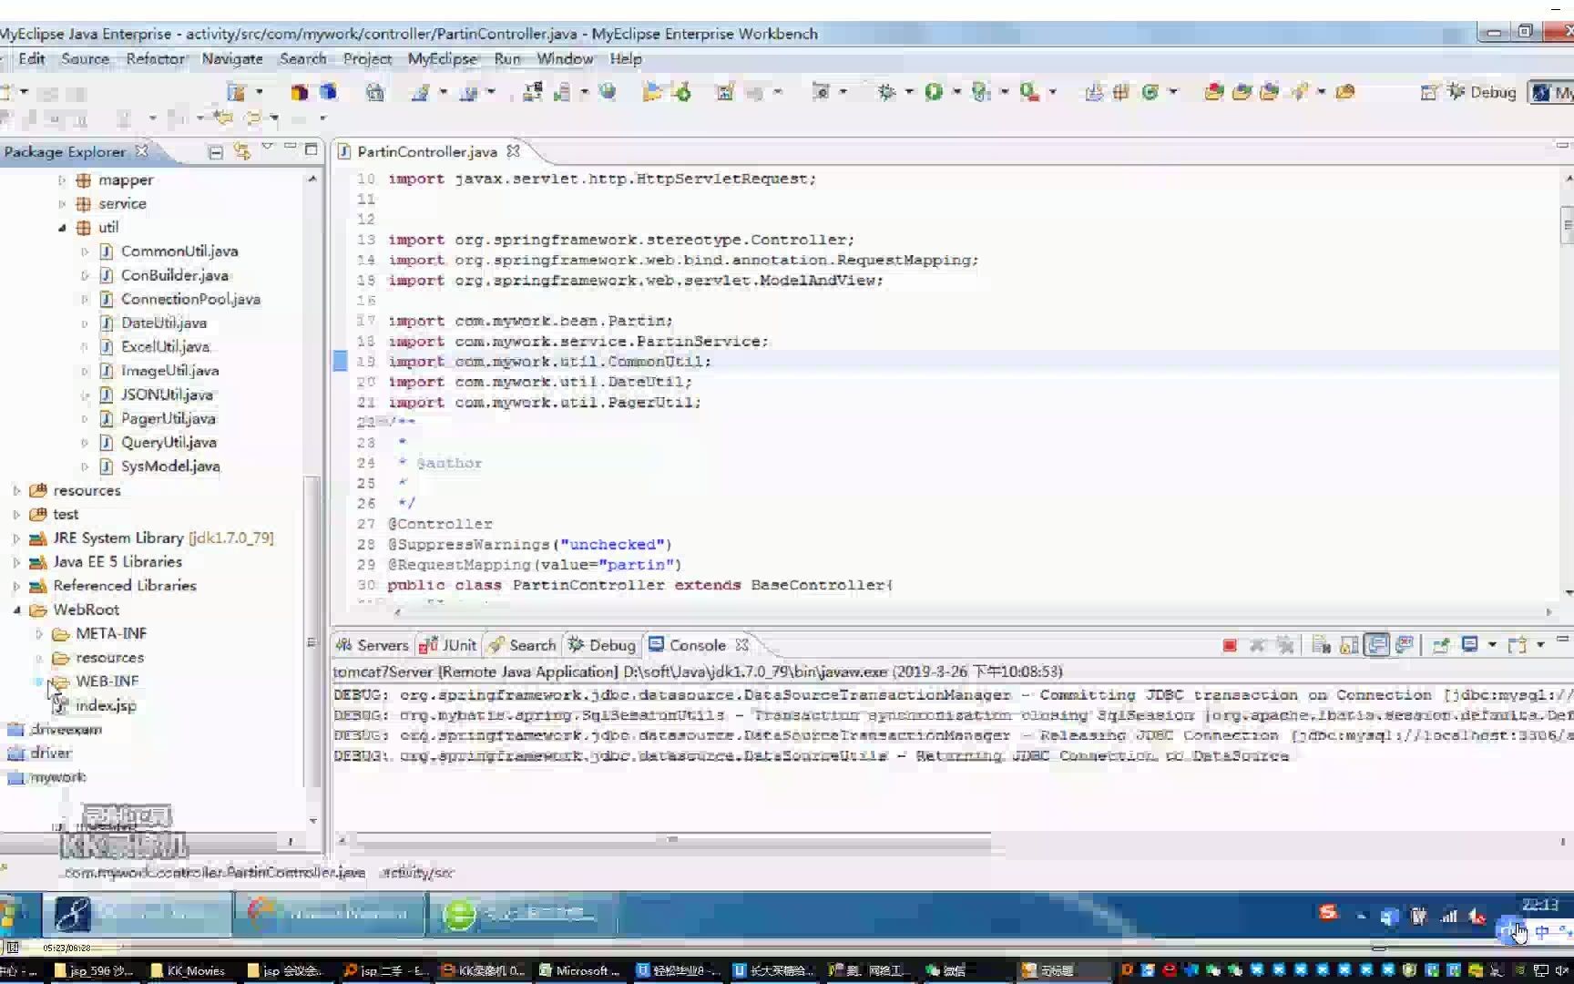Click the New Java Package toolbar icon
This screenshot has height=984, width=1574.
point(1121,92)
